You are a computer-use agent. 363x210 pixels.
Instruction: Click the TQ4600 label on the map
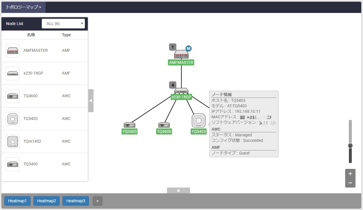(164, 131)
